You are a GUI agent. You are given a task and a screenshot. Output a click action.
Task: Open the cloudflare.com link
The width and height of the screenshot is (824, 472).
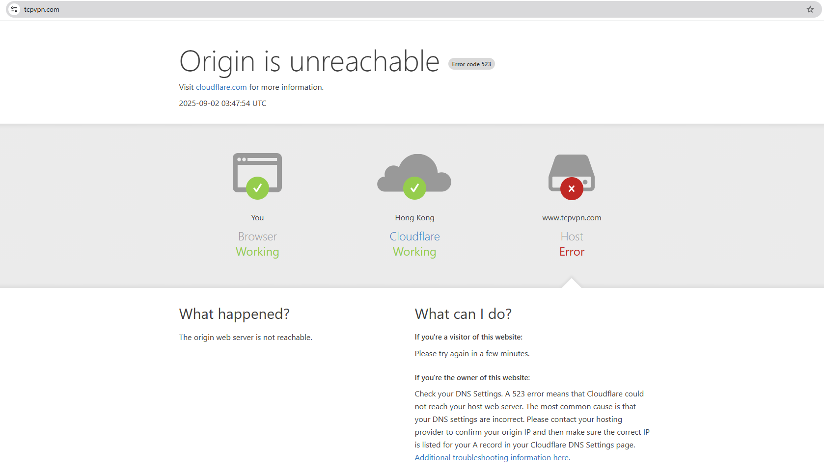221,87
